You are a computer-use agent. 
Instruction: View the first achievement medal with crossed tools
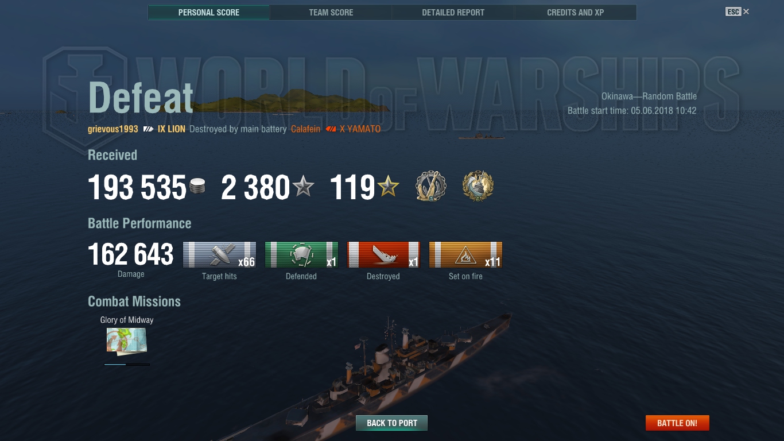coord(430,186)
